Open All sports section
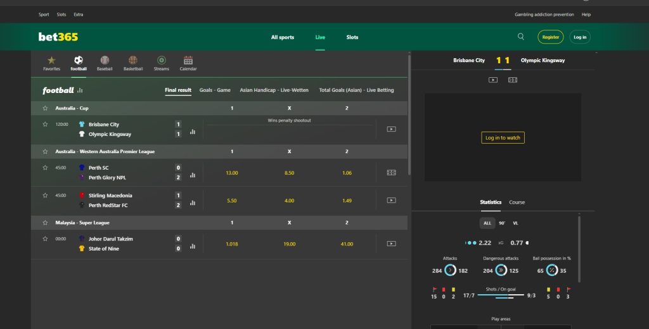 click(283, 37)
